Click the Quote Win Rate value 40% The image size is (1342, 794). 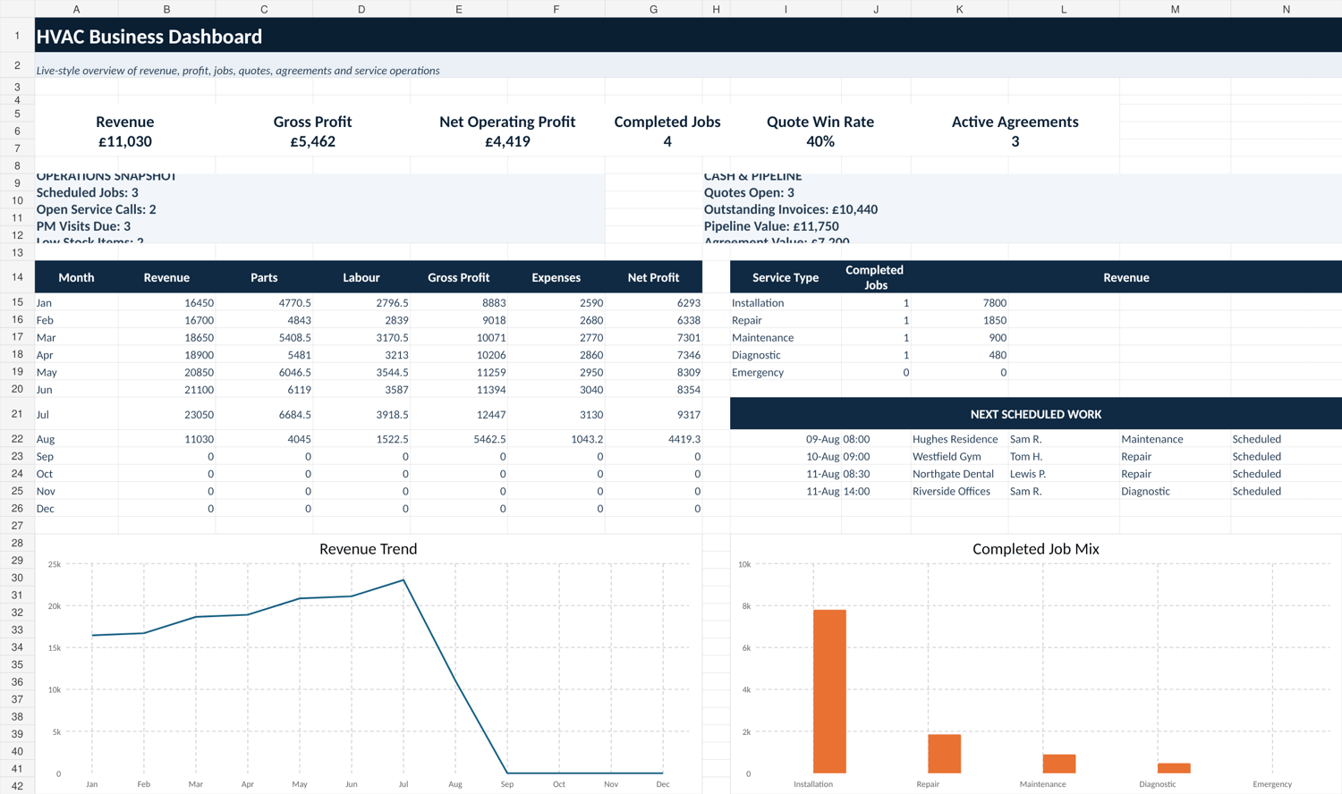coord(820,141)
